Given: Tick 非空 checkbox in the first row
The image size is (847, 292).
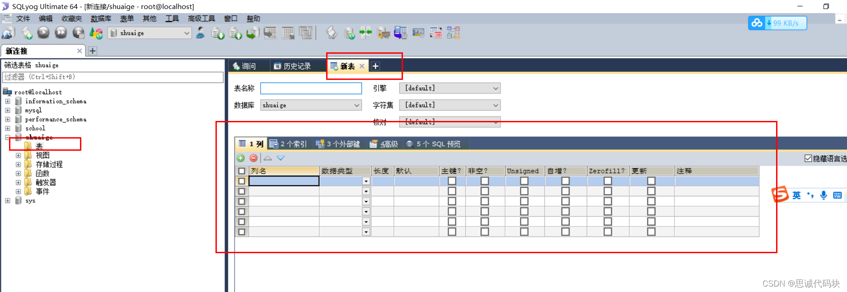Looking at the screenshot, I should 485,181.
